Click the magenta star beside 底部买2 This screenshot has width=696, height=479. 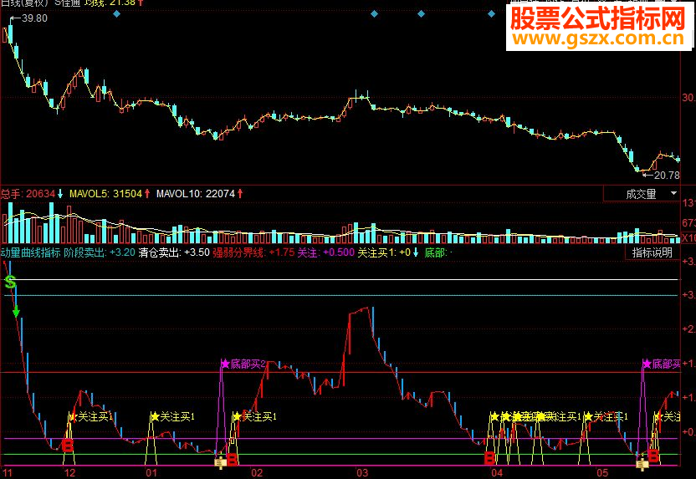pyautogui.click(x=225, y=364)
